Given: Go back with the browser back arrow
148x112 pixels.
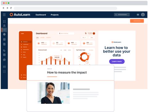Looking at the screenshot, I should click(x=4, y=8).
